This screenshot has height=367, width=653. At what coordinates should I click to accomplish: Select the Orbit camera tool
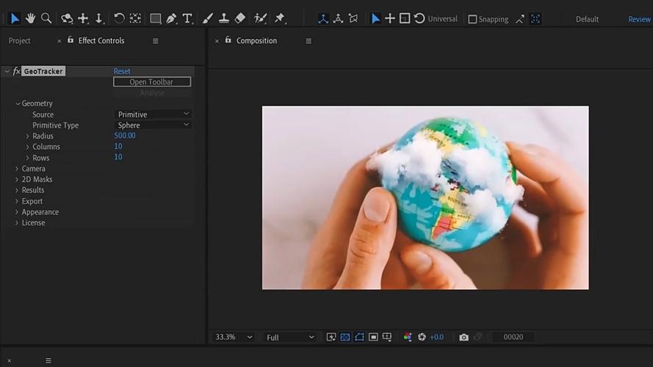(x=67, y=18)
